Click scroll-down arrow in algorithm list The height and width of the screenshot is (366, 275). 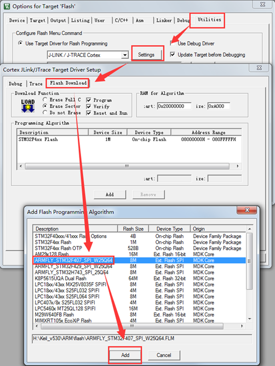click(249, 319)
